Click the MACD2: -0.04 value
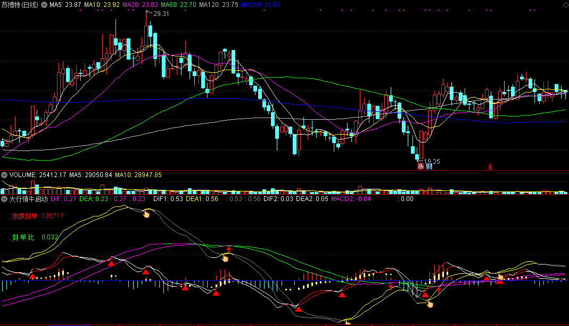 351,199
